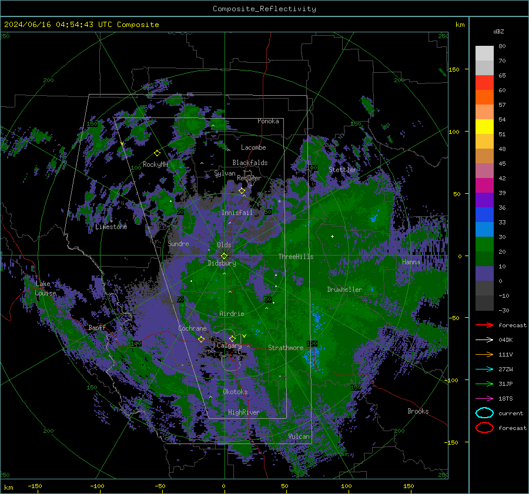Viewport: 529px width, 494px height.
Task: Click the Composite_Reflectivity title text
Action: [x=264, y=9]
